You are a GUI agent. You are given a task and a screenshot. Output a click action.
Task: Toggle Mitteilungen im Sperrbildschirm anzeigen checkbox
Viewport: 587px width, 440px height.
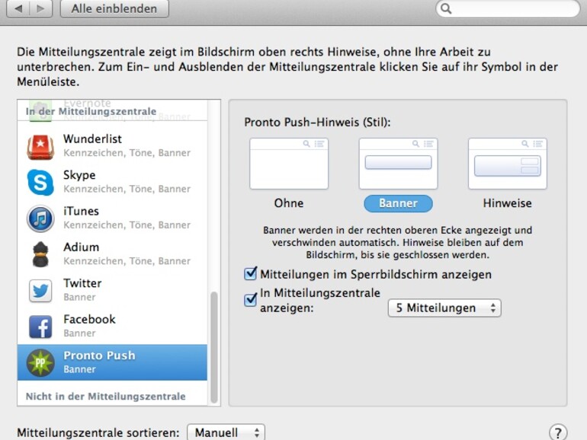[250, 273]
